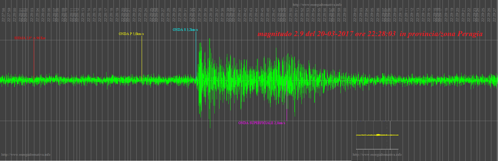Open the bottom-right energialternativa.info link
This screenshot has width=498, height=161.
click(x=377, y=155)
